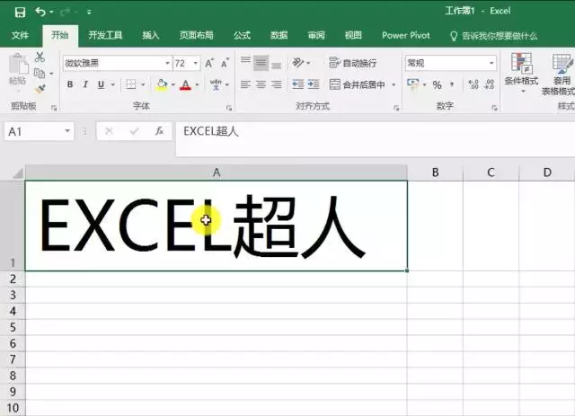Copy the selection with copy icon
Image resolution: width=575 pixels, height=416 pixels.
click(x=40, y=73)
